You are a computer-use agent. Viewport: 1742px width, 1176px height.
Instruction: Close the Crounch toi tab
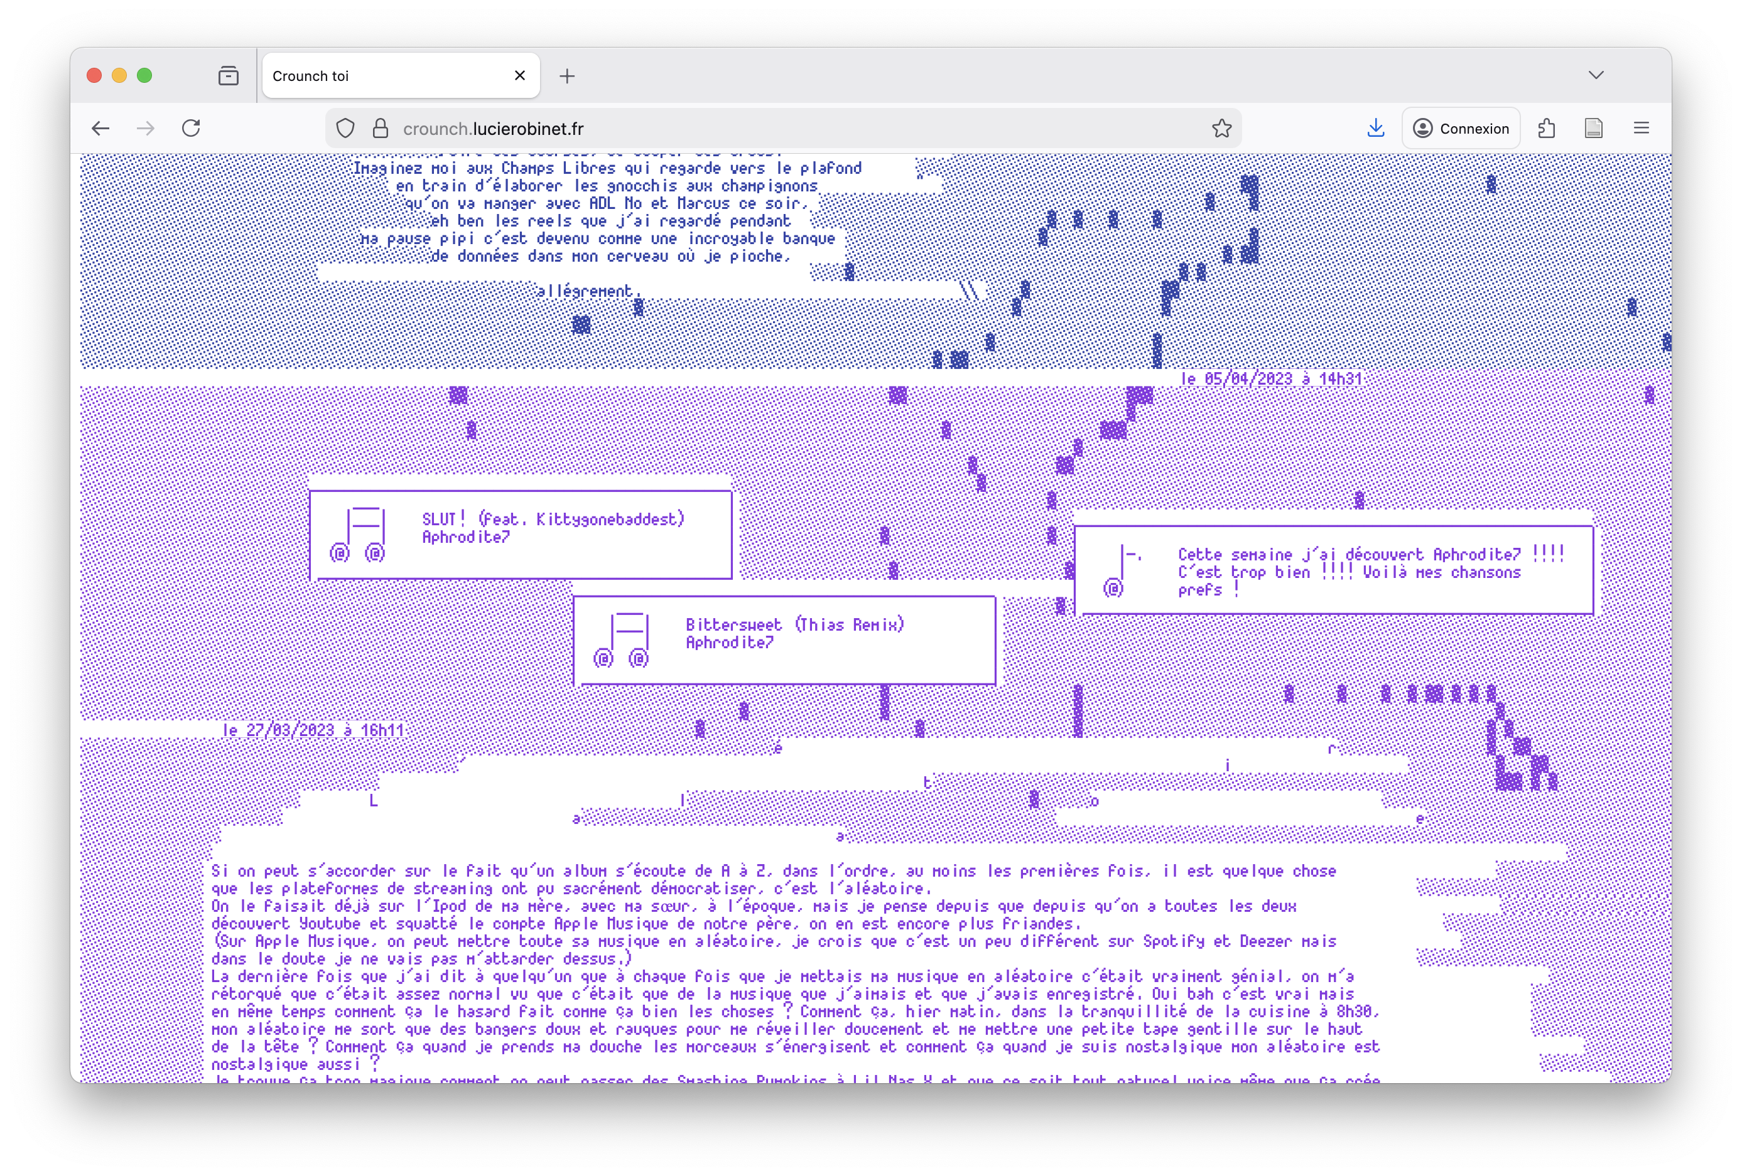click(x=519, y=76)
